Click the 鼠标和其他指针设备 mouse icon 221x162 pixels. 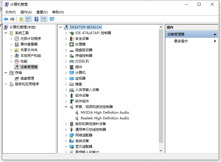pos(72,124)
